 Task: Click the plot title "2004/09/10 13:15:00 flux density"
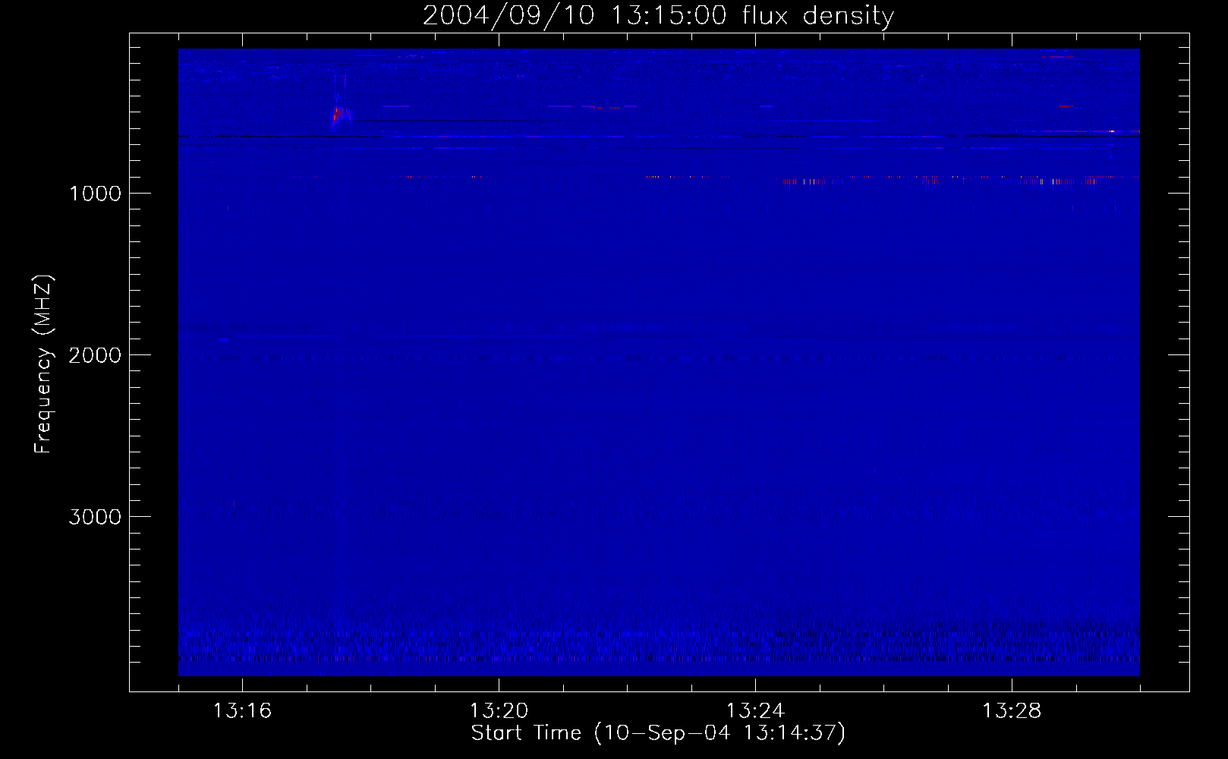(x=658, y=15)
